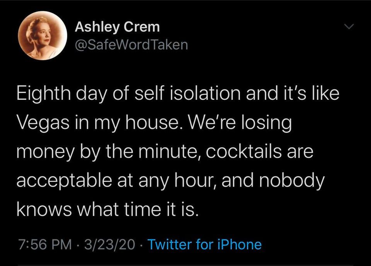
Task: Open the @SafeWordTaken handle link
Action: click(131, 44)
